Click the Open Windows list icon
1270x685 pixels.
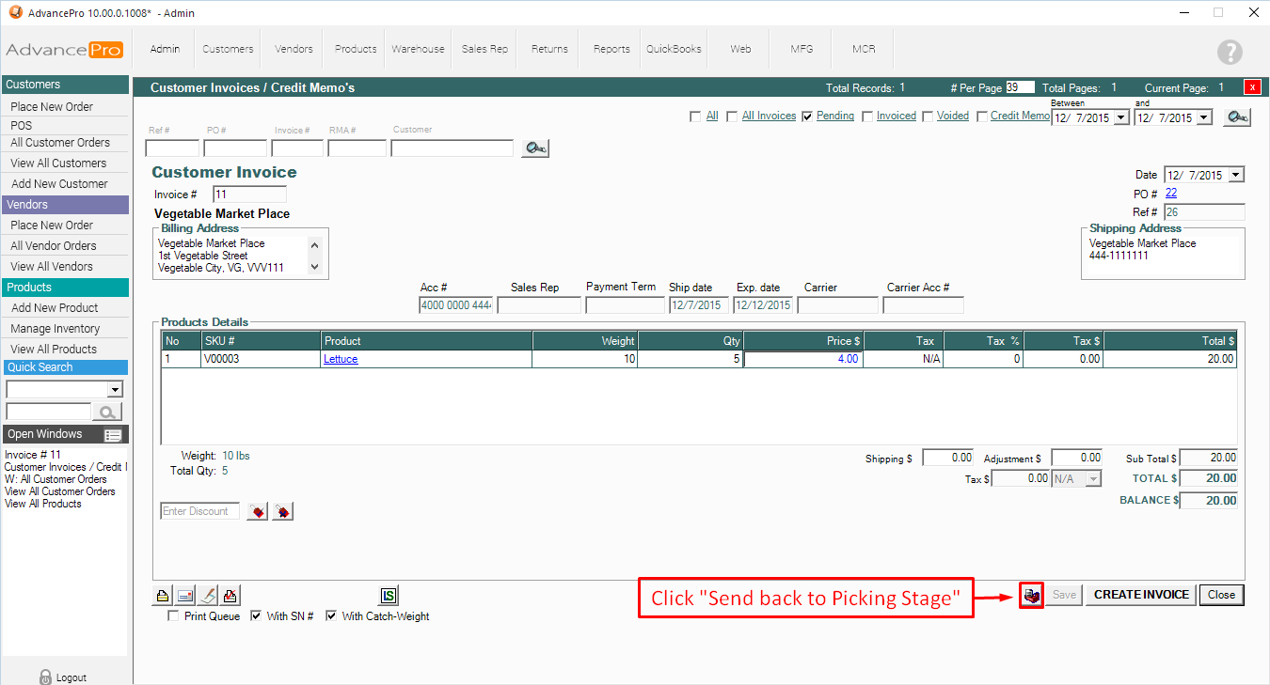[x=113, y=434]
